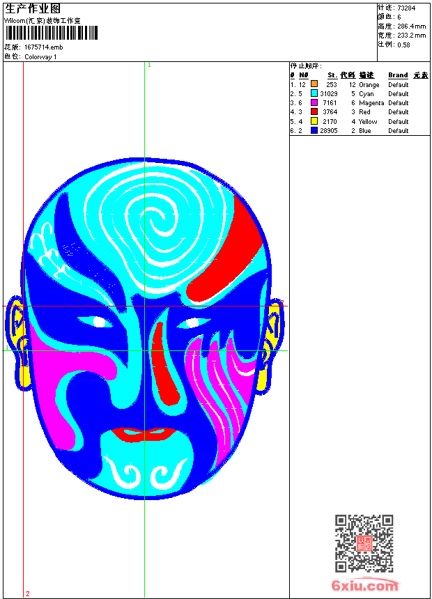Image resolution: width=432 pixels, height=599 pixels.
Task: Pick the Yellow color swatch
Action: (x=314, y=121)
